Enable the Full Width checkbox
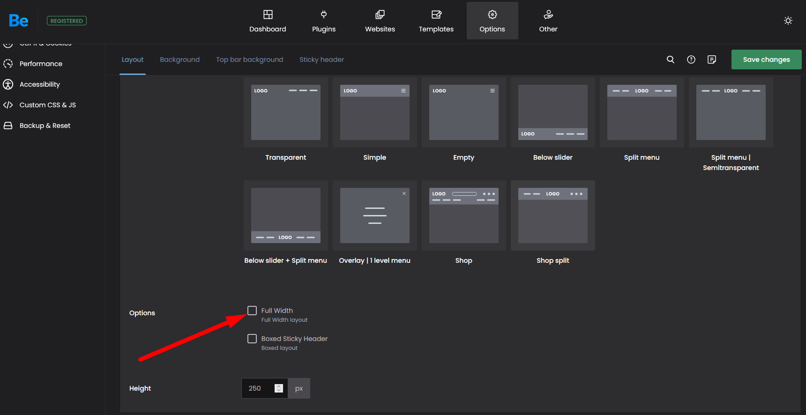The image size is (806, 415). tap(252, 311)
